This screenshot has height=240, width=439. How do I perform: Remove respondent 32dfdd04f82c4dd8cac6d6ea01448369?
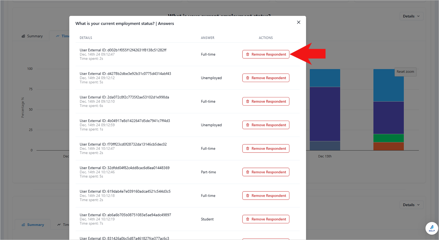266,172
